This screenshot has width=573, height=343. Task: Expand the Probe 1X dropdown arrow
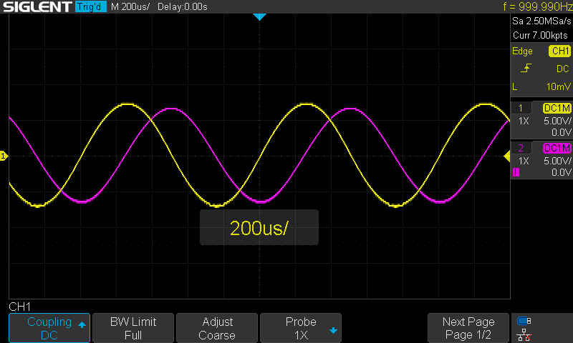[333, 331]
